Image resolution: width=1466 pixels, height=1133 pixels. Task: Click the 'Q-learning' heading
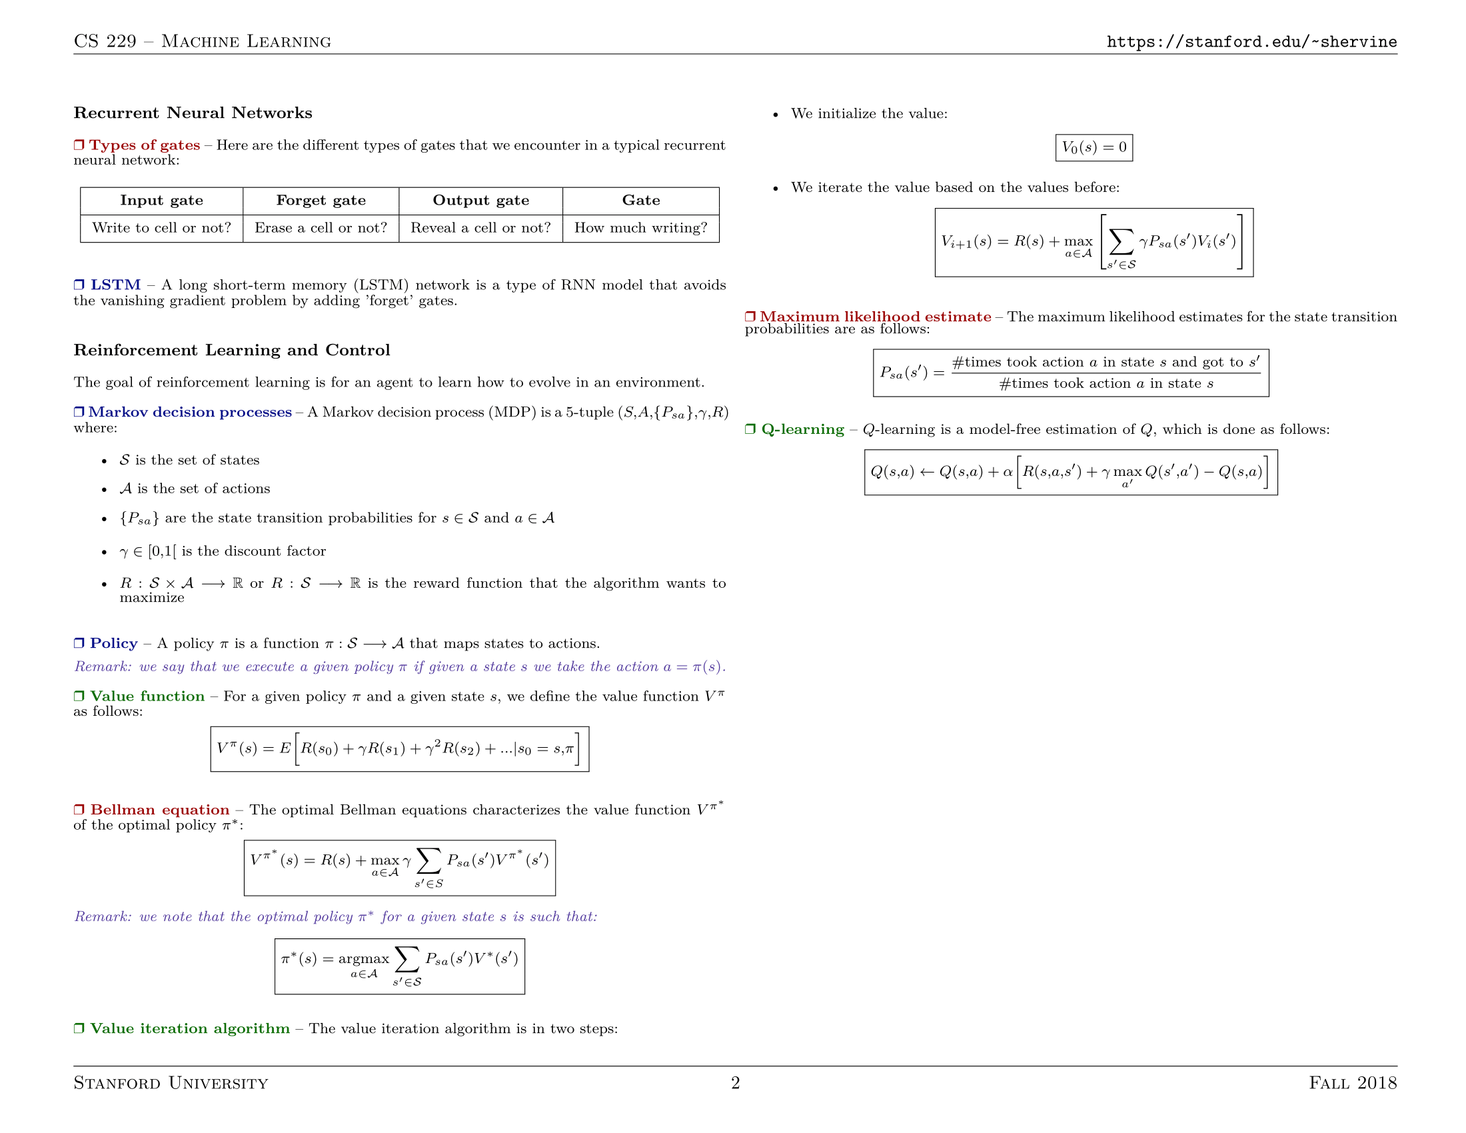point(802,430)
